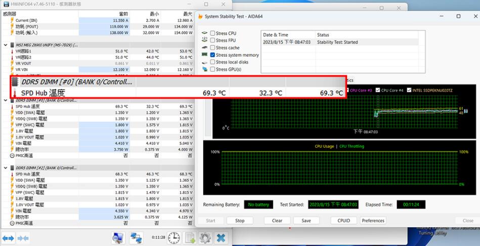Click the No battery status field
480x246 pixels.
pyautogui.click(x=258, y=204)
